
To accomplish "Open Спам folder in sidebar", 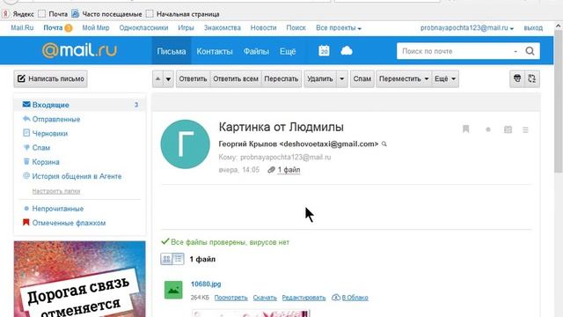I will (x=41, y=148).
